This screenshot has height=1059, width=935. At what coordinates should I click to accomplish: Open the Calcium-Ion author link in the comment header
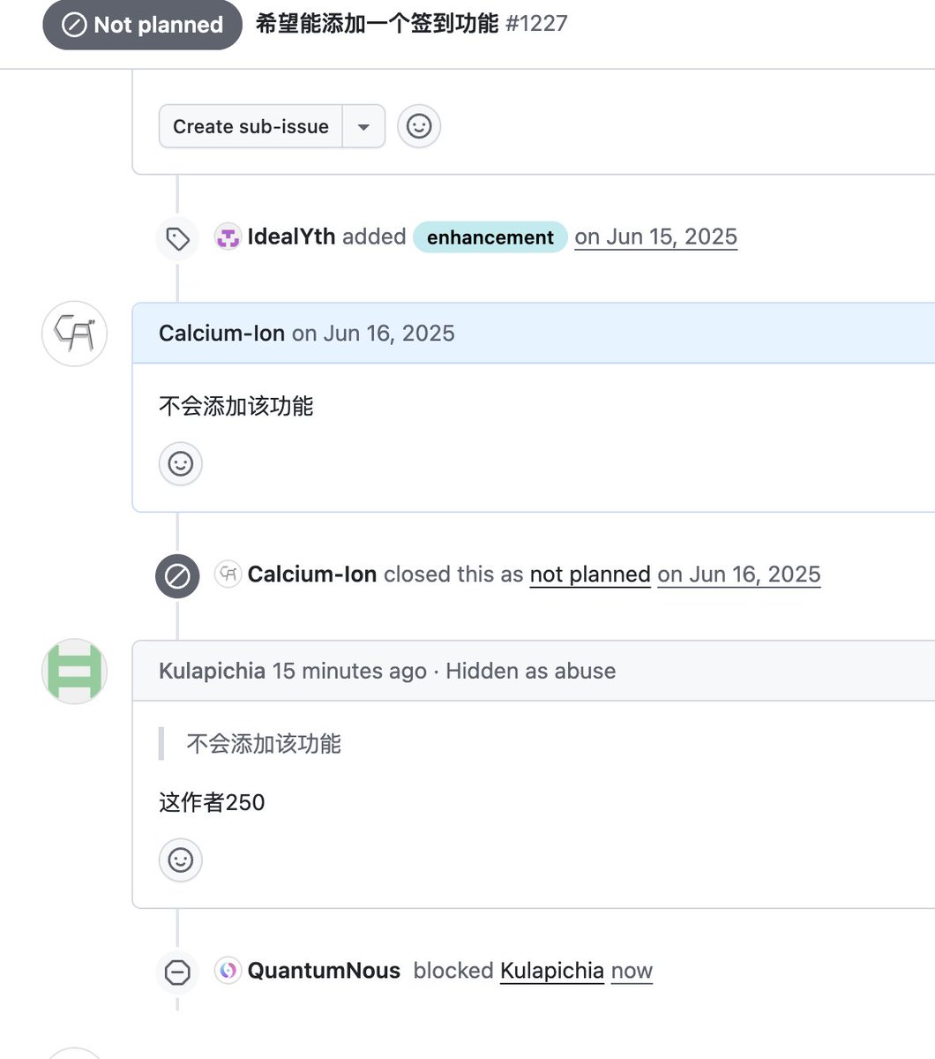pyautogui.click(x=221, y=334)
